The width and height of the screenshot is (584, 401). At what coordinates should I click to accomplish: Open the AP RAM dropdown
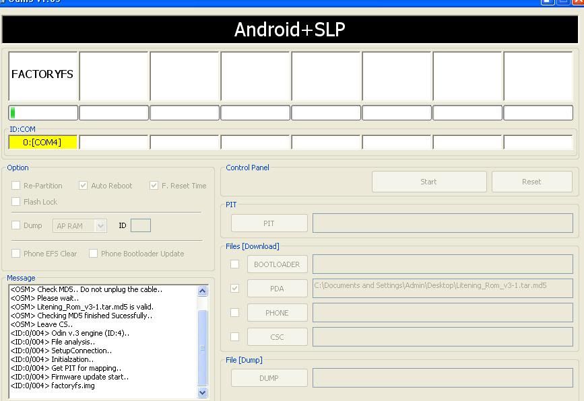pyautogui.click(x=79, y=226)
